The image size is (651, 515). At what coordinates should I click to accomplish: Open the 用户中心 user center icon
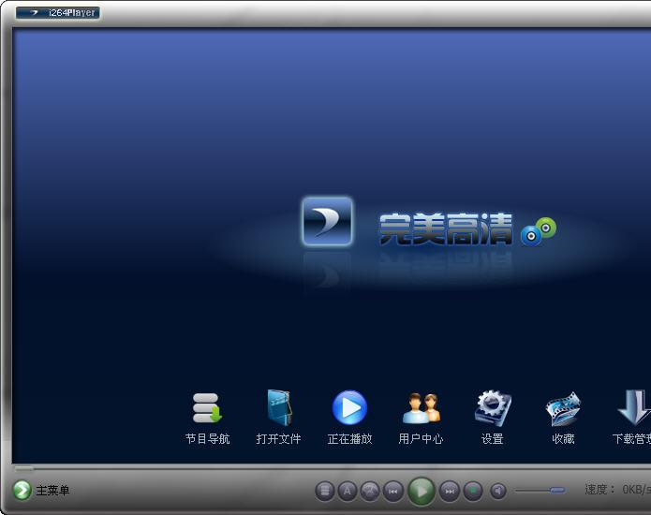(421, 407)
